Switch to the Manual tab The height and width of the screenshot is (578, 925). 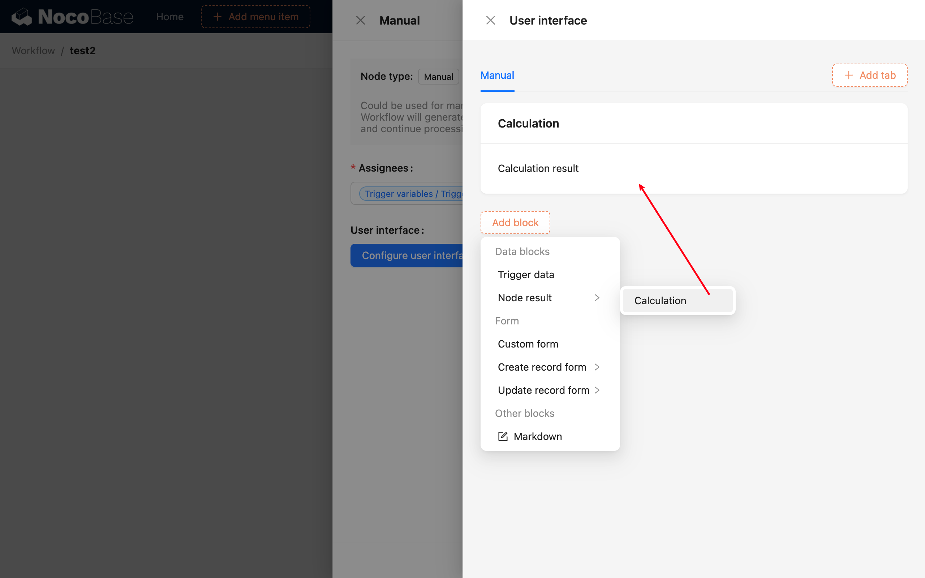[x=497, y=75]
